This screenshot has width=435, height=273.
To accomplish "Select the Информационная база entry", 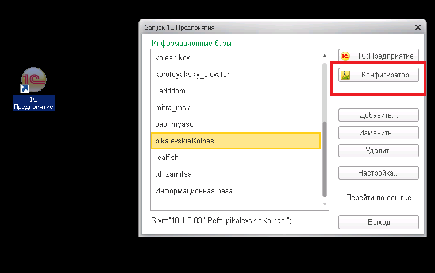I will coord(236,190).
